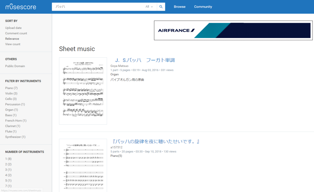
Task: Filter scores with 5 instruments
Action: coord(8,180)
